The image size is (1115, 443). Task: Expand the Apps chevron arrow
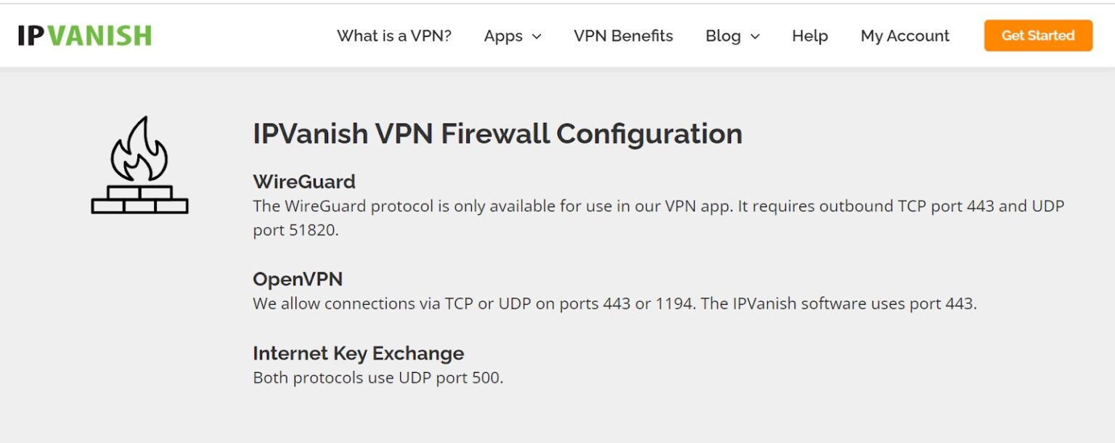coord(536,36)
